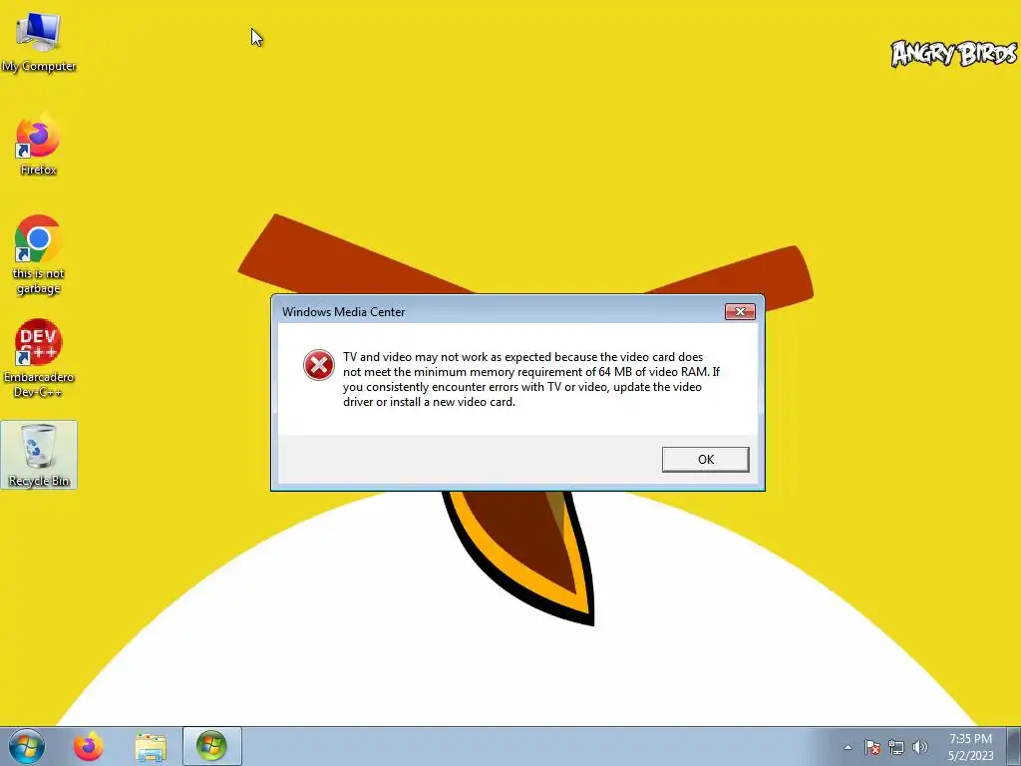Switch to Windows Media Center taskbar button
The width and height of the screenshot is (1021, 766).
point(212,746)
